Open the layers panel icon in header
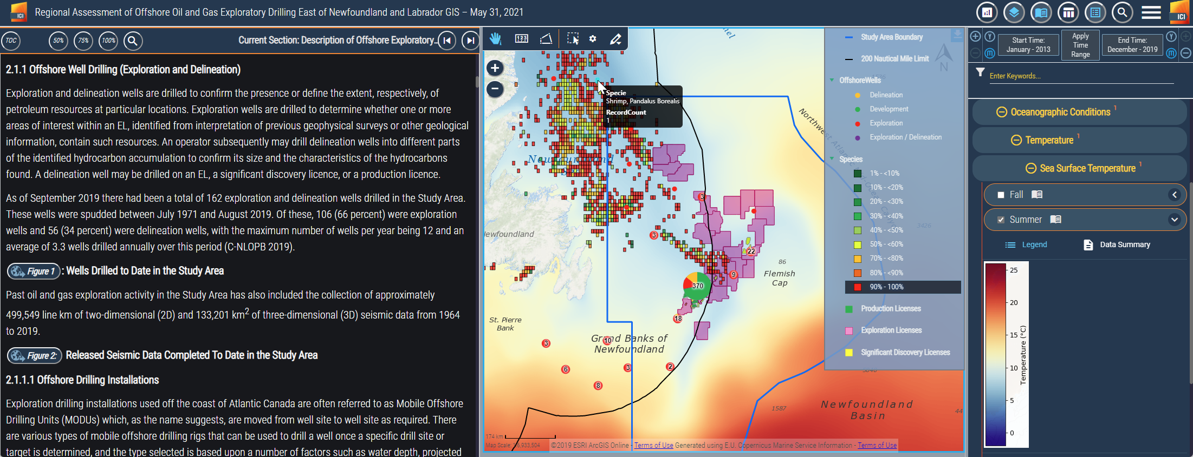This screenshot has height=457, width=1193. pos(1014,12)
